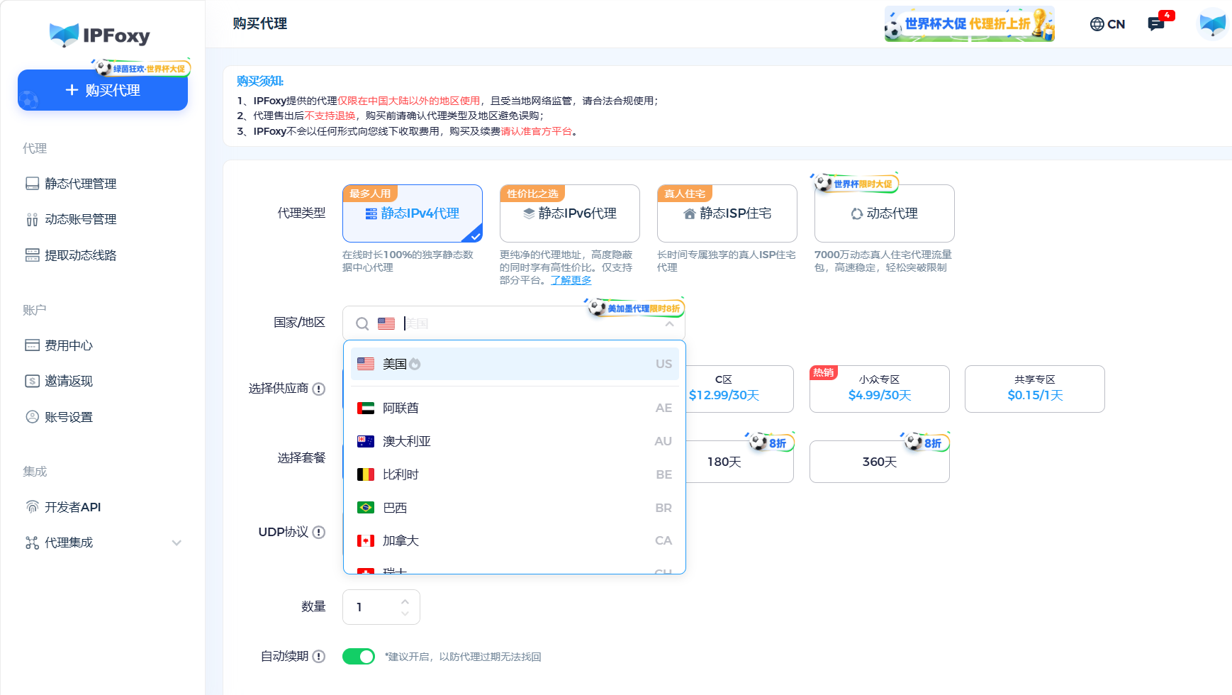Viewport: 1232px width, 695px height.
Task: Collapse the country dropdown arrow
Action: tap(670, 324)
